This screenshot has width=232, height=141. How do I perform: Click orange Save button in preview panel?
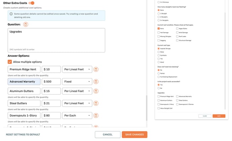pos(219,116)
